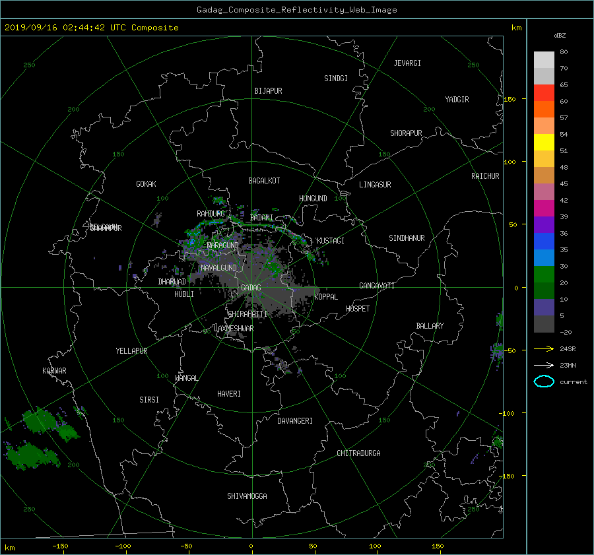594x555 pixels.
Task: Click the YADGIR city label
Action: point(457,100)
